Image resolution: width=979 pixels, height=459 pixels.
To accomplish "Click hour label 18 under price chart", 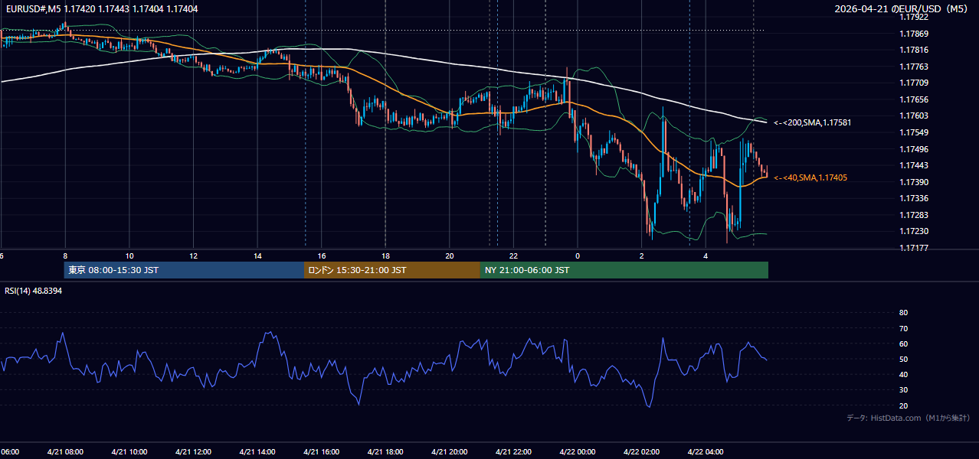I will tap(385, 256).
